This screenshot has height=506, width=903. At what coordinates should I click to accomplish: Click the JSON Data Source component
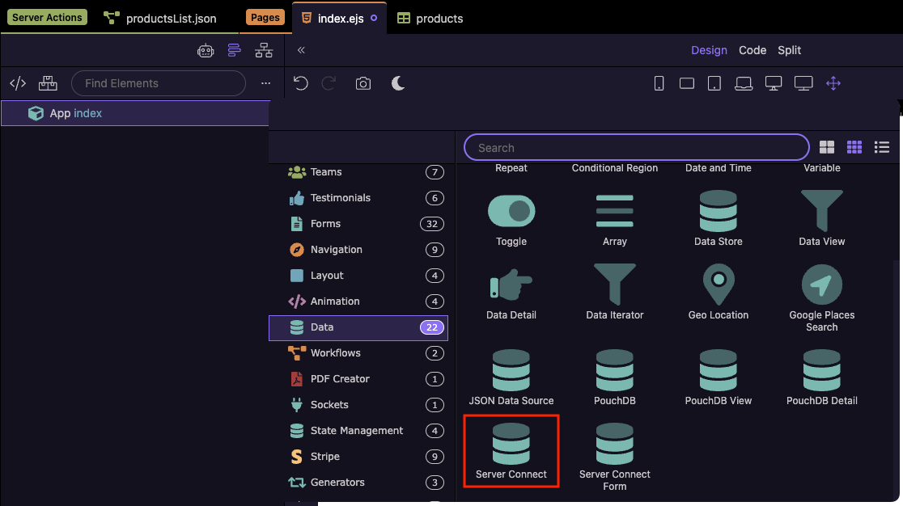click(x=511, y=377)
